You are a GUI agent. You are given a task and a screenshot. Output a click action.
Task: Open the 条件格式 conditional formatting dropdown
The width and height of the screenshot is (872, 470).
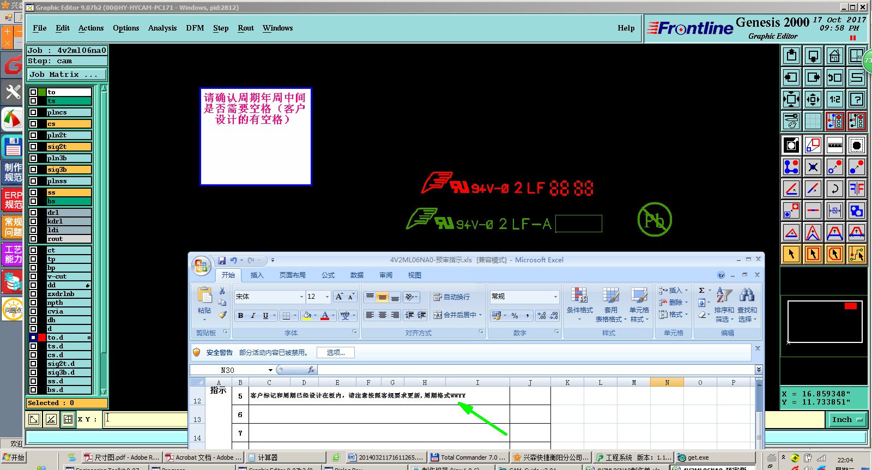(579, 304)
